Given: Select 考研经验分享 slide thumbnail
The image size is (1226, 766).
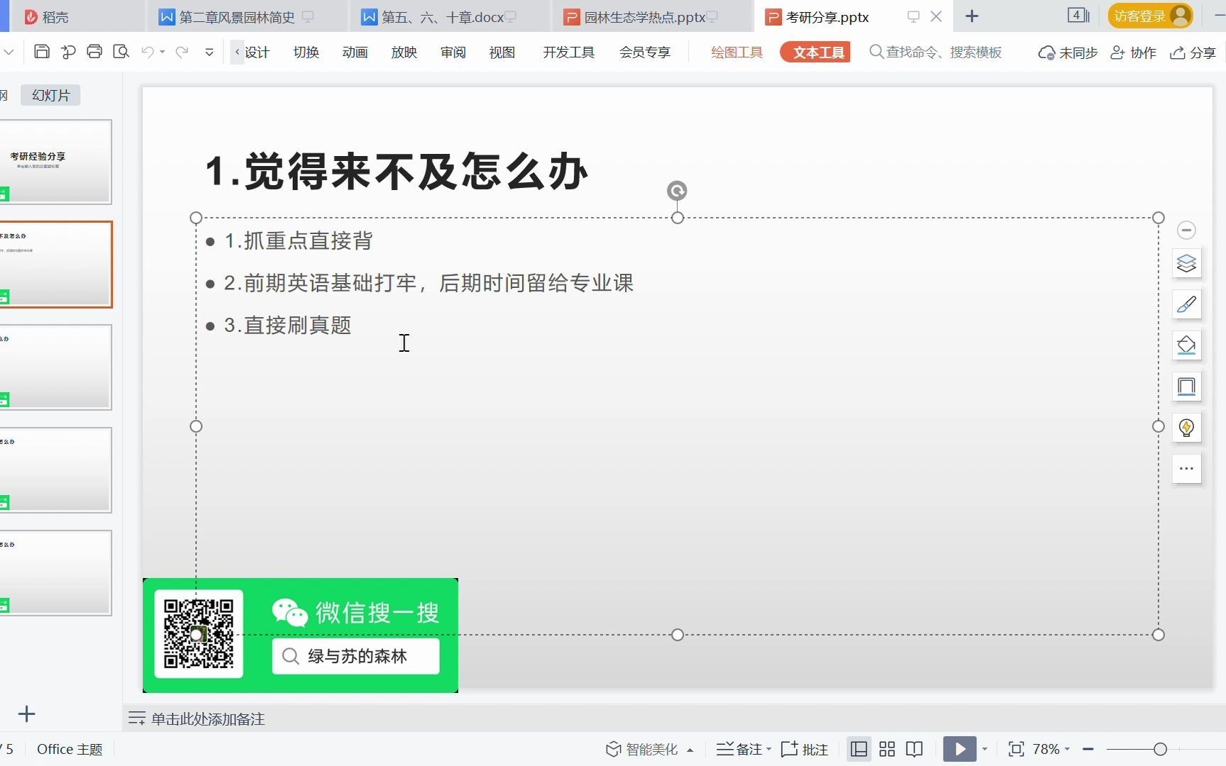Looking at the screenshot, I should 55,162.
